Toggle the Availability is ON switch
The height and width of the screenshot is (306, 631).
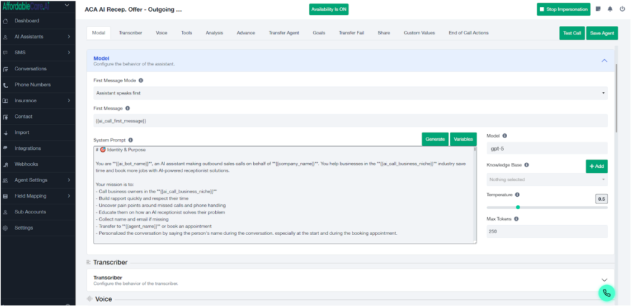[328, 9]
